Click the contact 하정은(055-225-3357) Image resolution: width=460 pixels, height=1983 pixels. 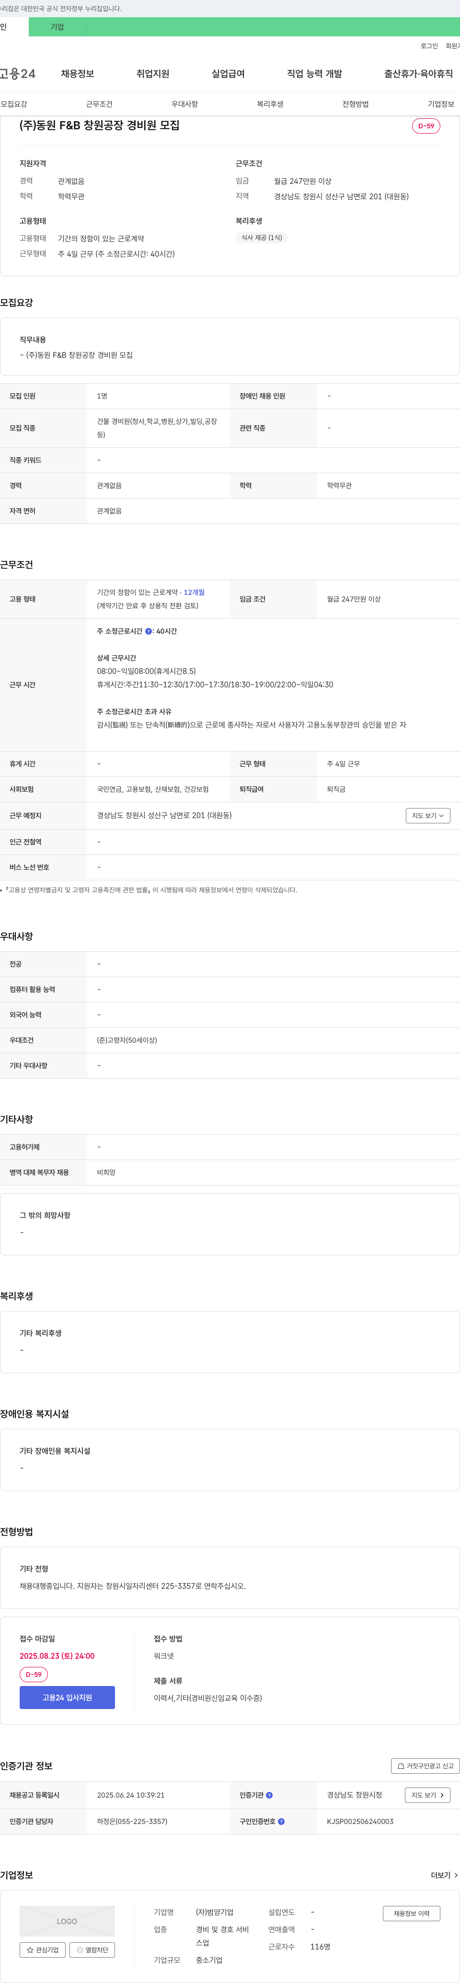pos(132,1821)
